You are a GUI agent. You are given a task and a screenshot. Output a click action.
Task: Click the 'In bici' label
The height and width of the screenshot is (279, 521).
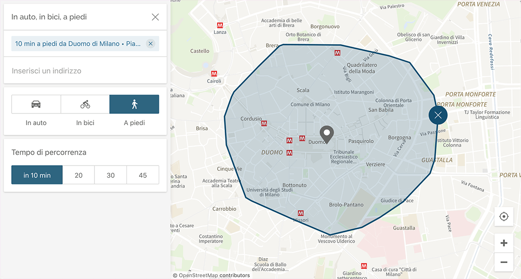click(x=85, y=123)
